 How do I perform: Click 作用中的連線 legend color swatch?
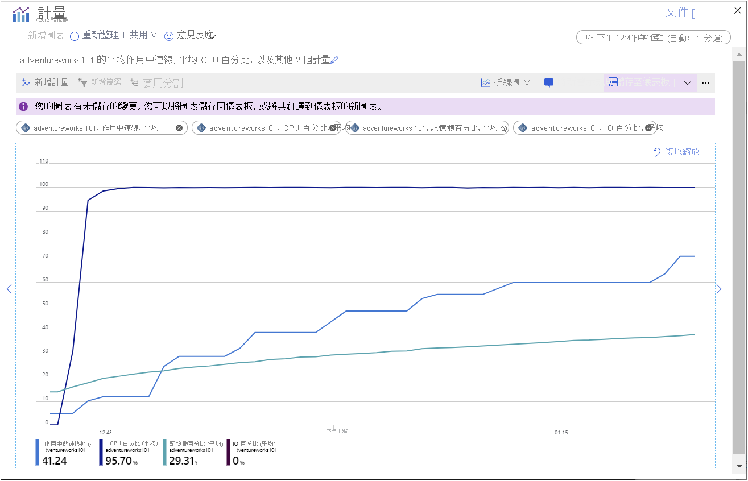click(38, 452)
